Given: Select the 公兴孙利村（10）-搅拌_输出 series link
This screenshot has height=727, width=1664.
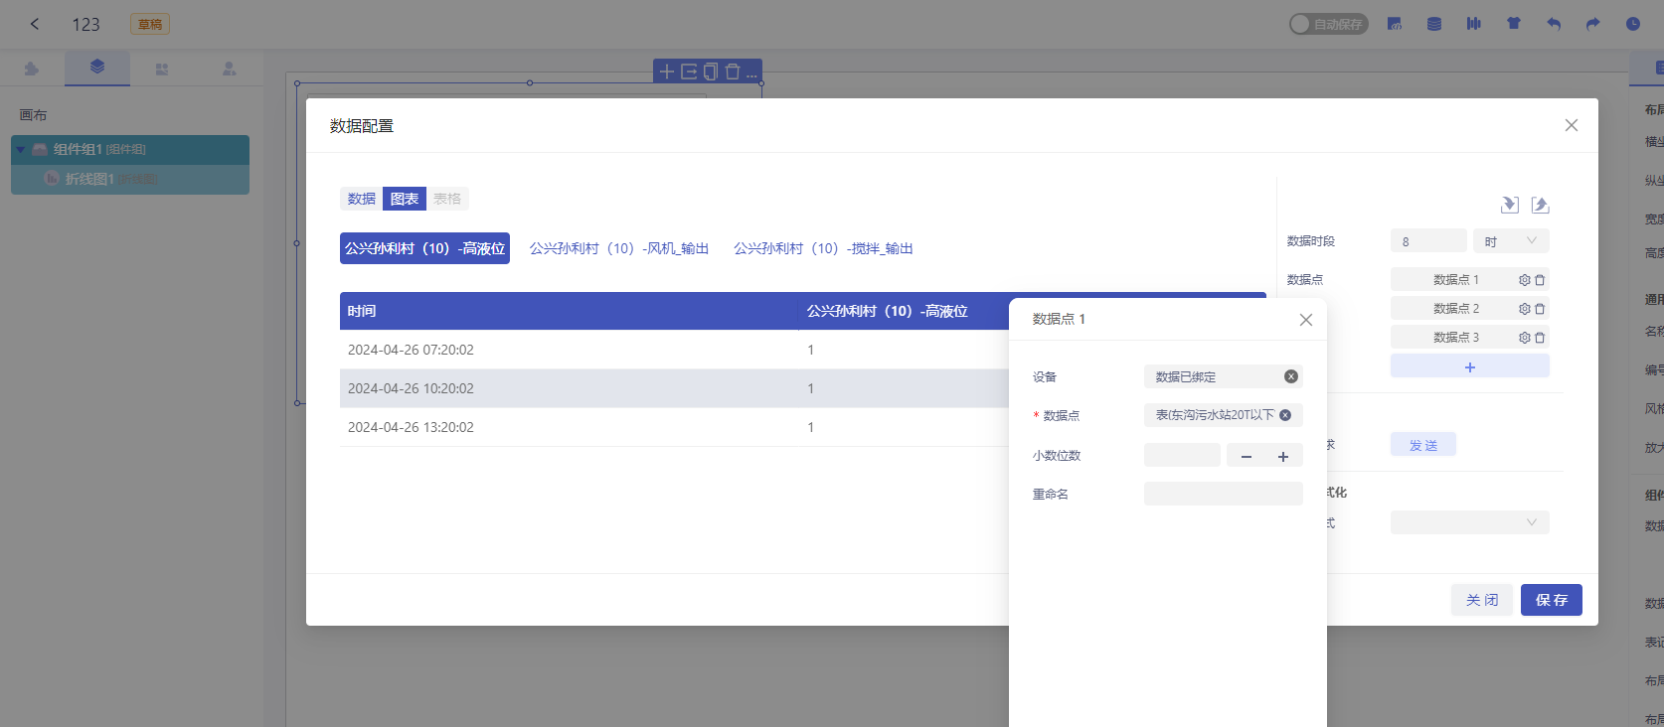Looking at the screenshot, I should coord(823,248).
